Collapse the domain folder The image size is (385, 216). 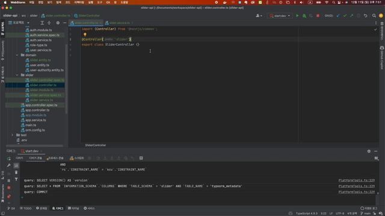pos(17,55)
